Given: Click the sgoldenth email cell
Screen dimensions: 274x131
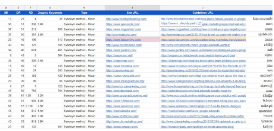Looking at the screenshot, I should [260, 34].
